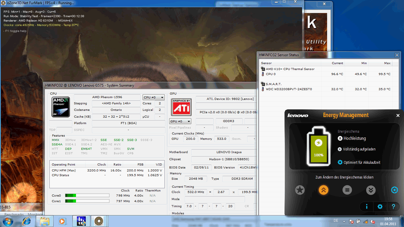The height and width of the screenshot is (227, 404).
Task: Click the Optimiert für Akkulaufzeit link
Action: (x=362, y=163)
